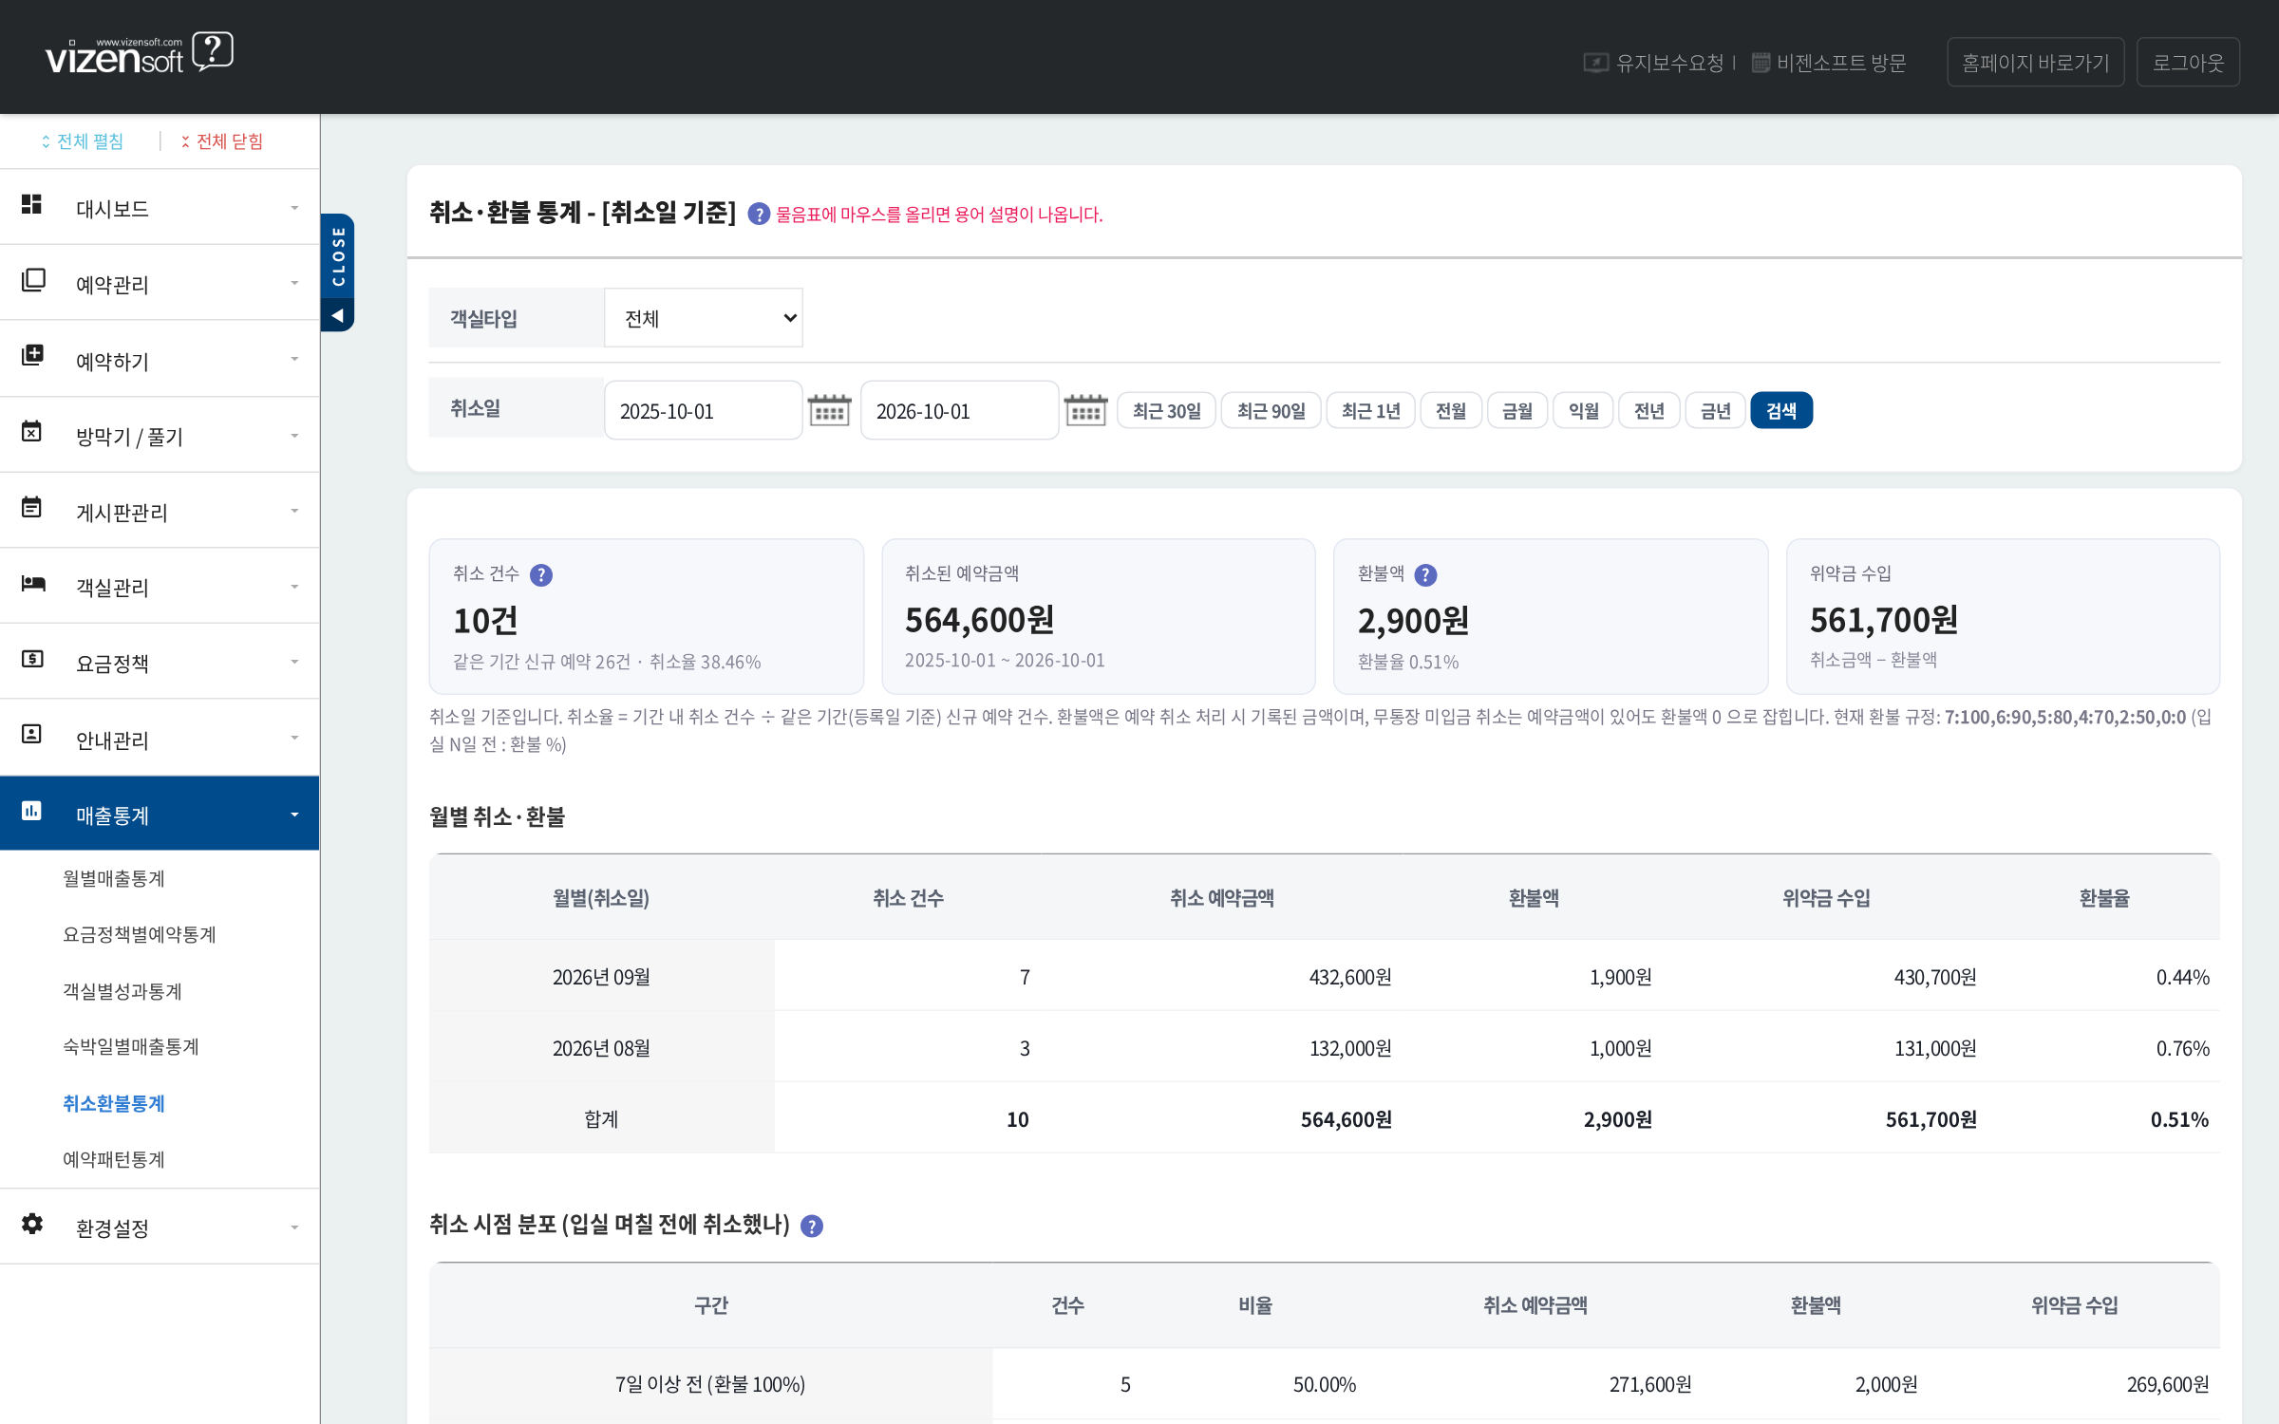Open 숙박일별매출통계 submenu item
Viewport: 2279px width, 1424px height.
point(131,1046)
